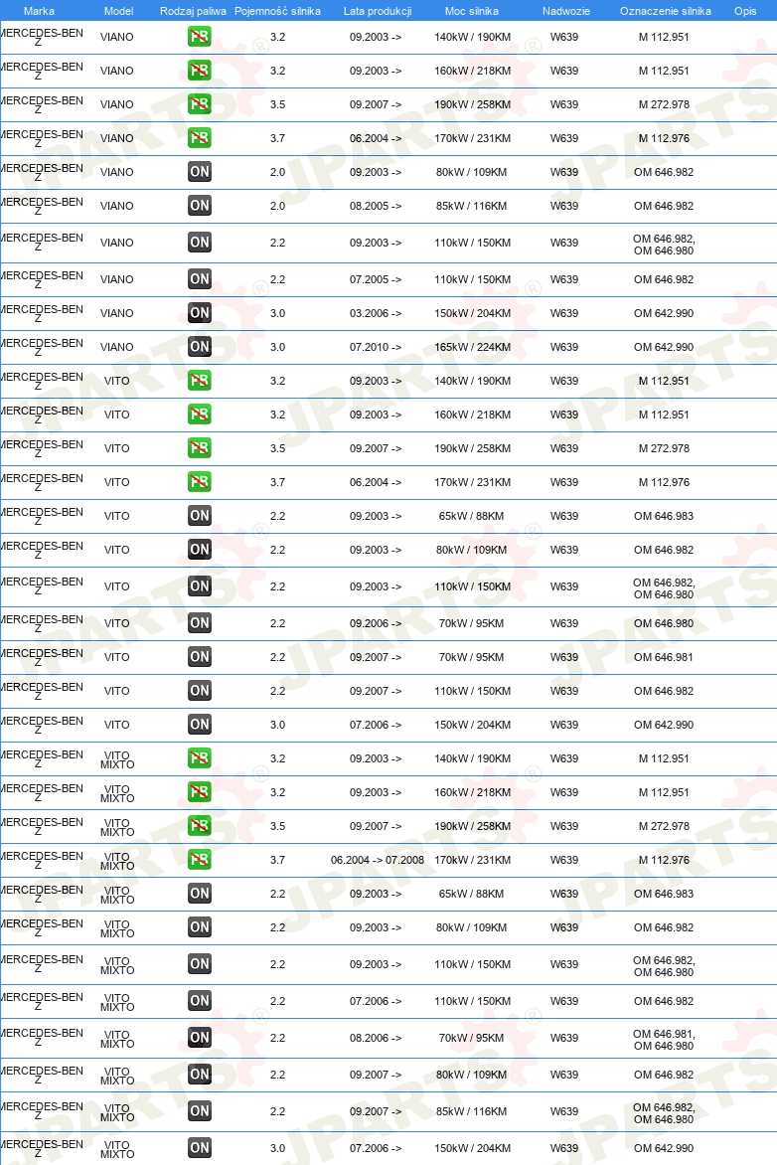Click the '3.7' capacity in VITO MIXTO row
This screenshot has height=1165, width=777.
tap(278, 860)
